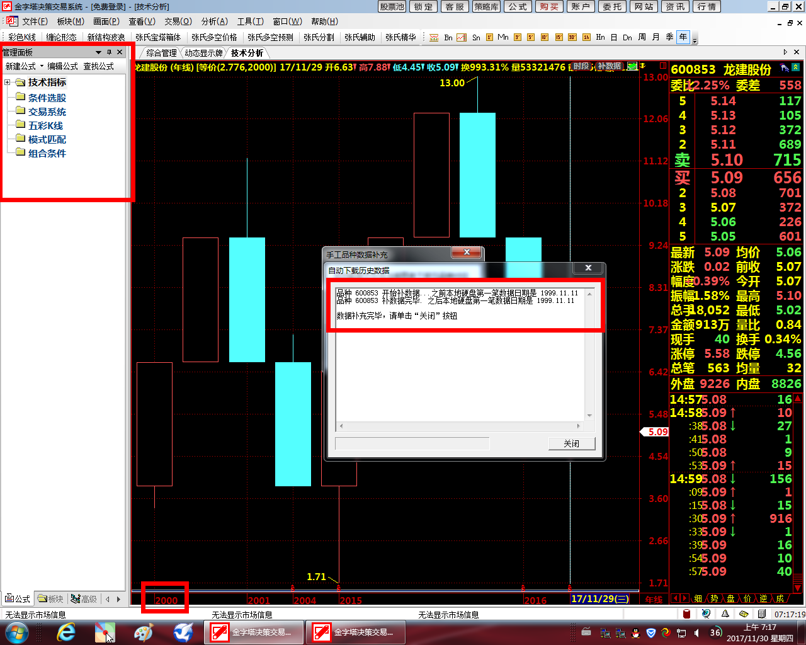Open the 板块(M) menu
The width and height of the screenshot is (806, 645).
pyautogui.click(x=70, y=21)
